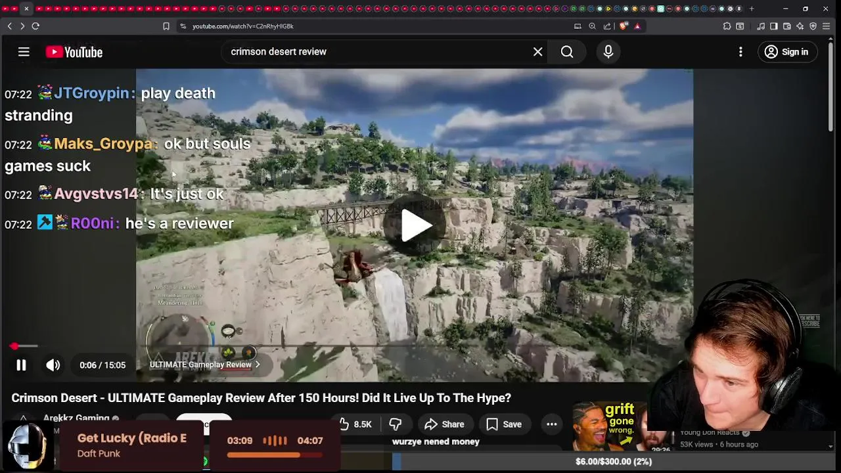
Task: Click the Daft Punk album art
Action: pos(28,446)
